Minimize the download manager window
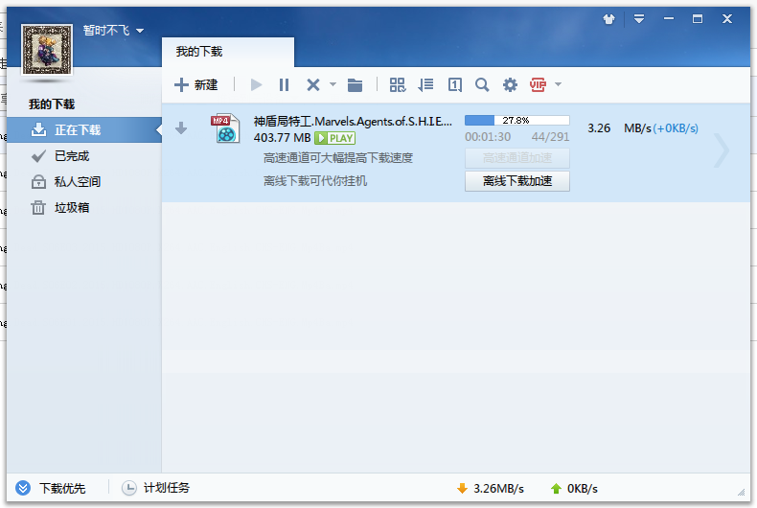The height and width of the screenshot is (508, 757). click(x=669, y=19)
